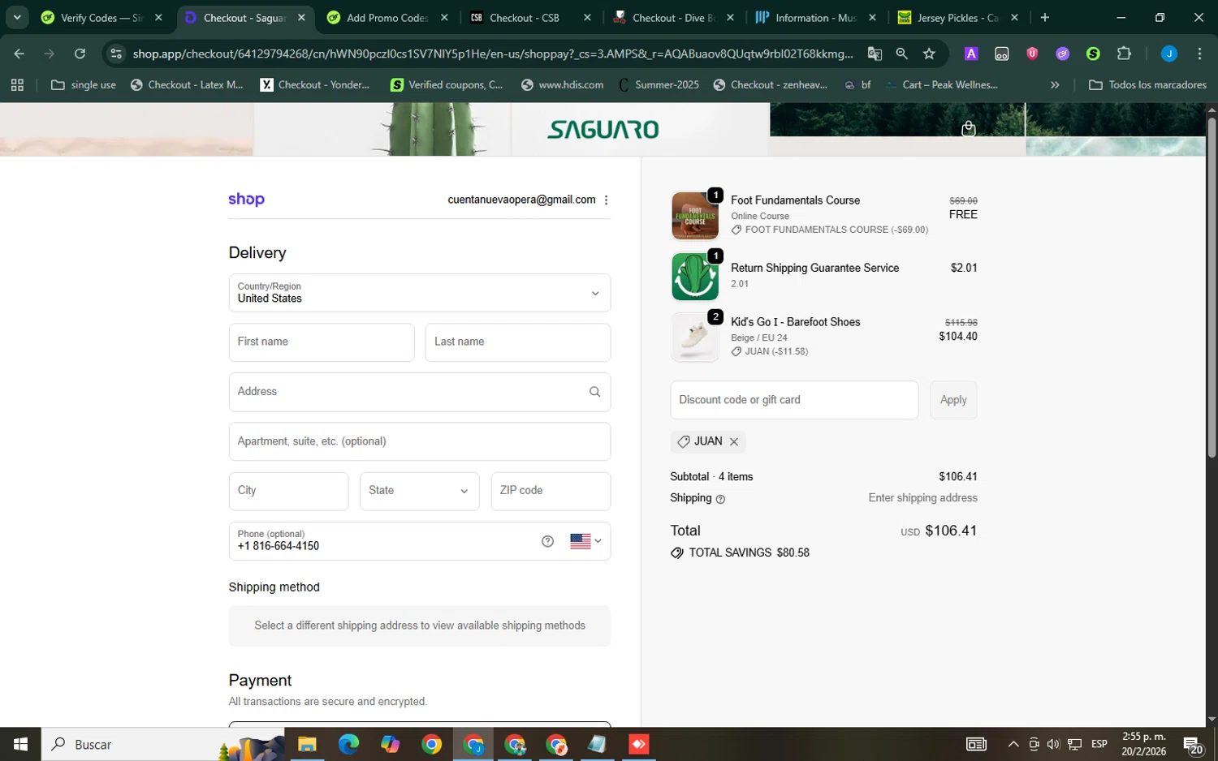Open the cart bag icon in header
Screen dimensions: 1218x761
click(968, 129)
